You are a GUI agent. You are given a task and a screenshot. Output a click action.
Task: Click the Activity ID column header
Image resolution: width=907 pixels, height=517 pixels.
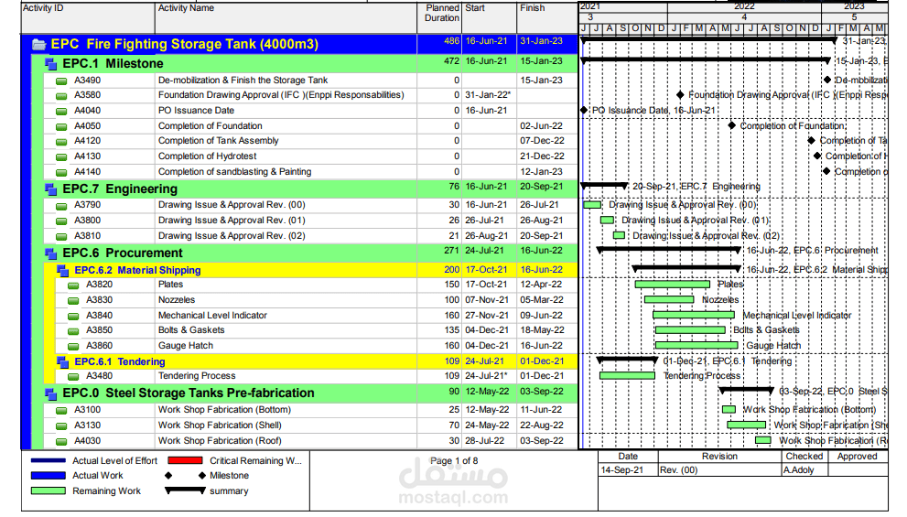88,18
